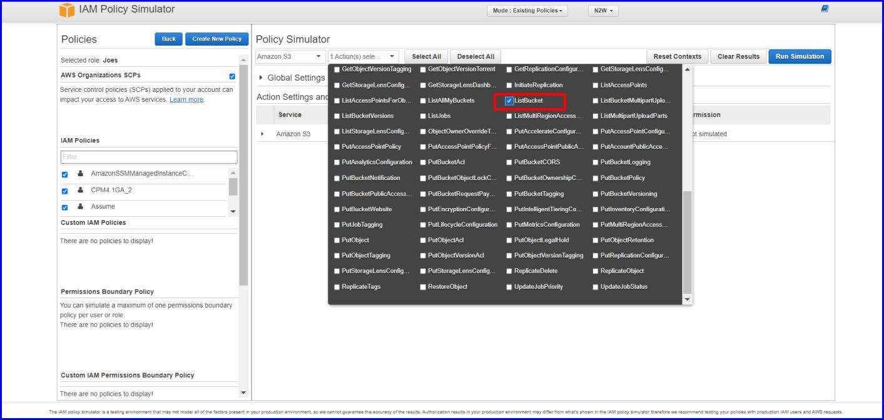This screenshot has height=420, width=884.
Task: Uncheck the CPM4.1GA_2 policy checkbox
Action: point(65,191)
